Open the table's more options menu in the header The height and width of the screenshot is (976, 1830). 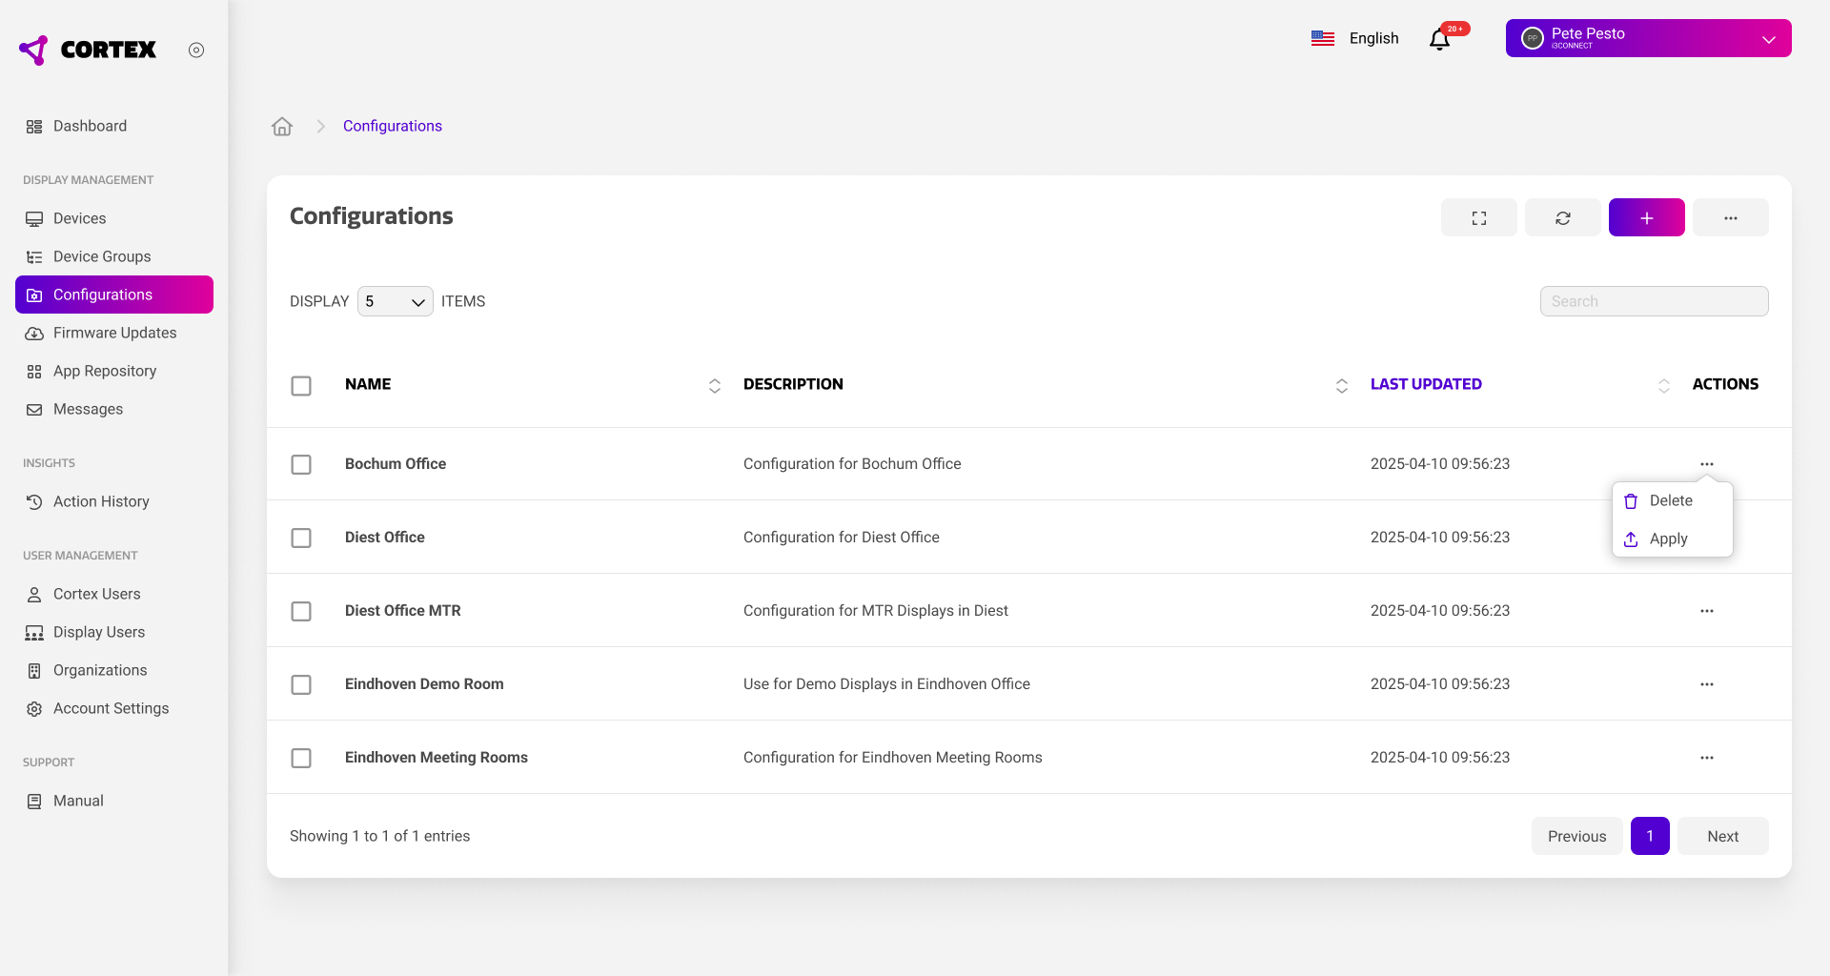click(1730, 218)
